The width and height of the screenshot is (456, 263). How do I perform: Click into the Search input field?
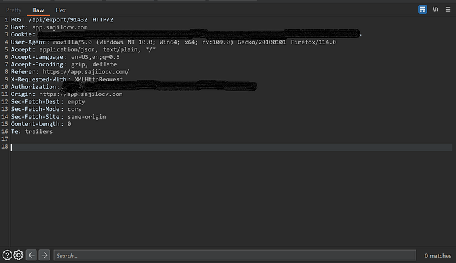[x=235, y=255]
